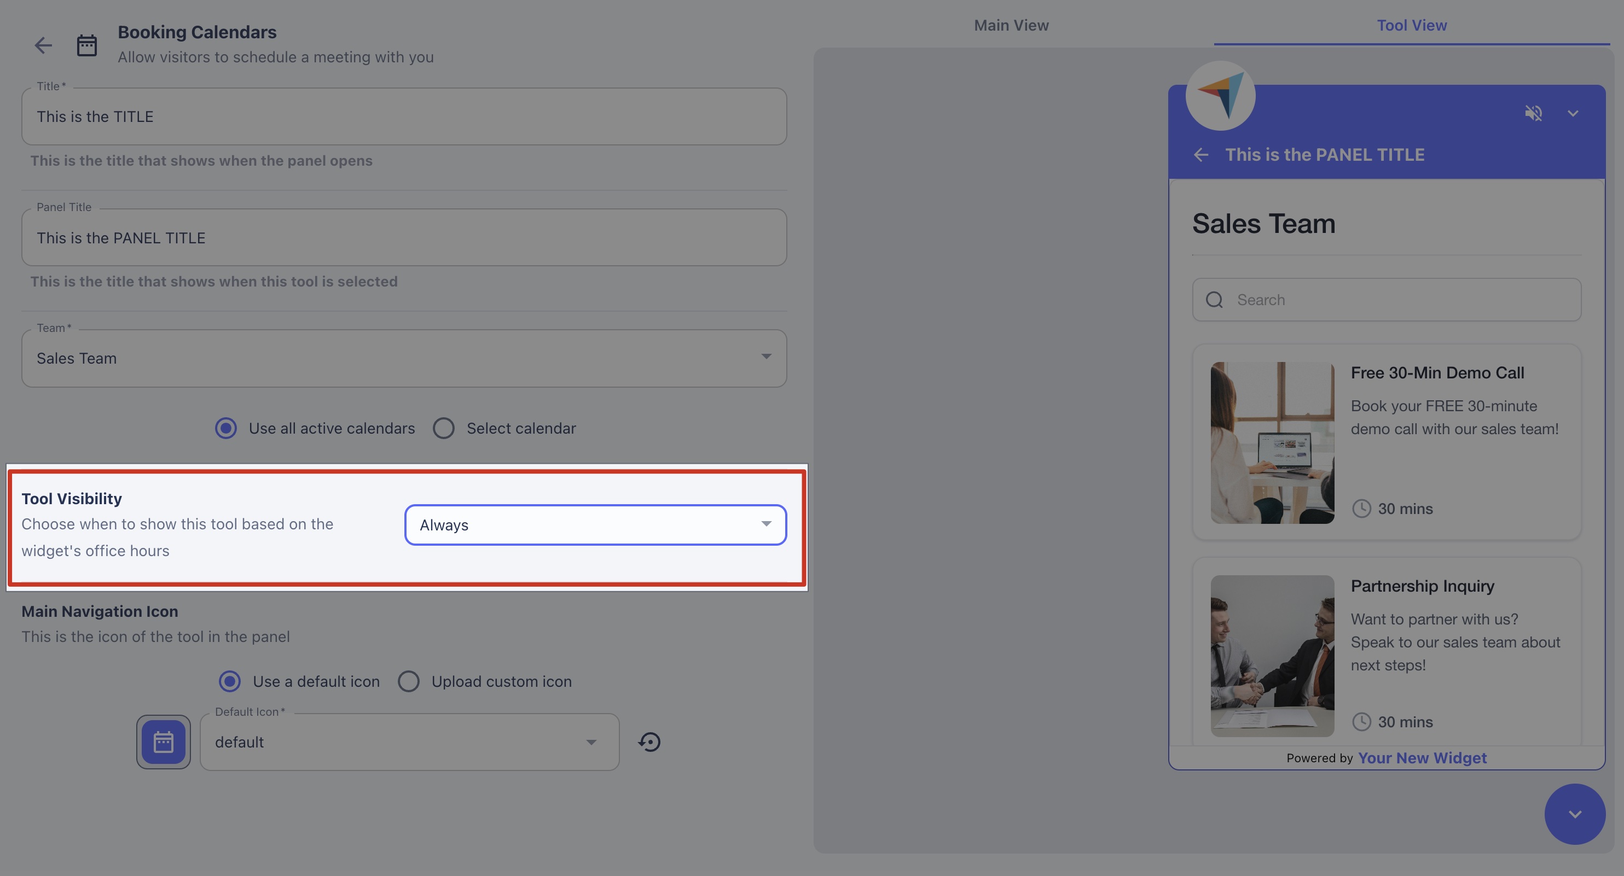The width and height of the screenshot is (1624, 876).
Task: Expand the Team dropdown showing Sales Team
Action: pyautogui.click(x=403, y=358)
